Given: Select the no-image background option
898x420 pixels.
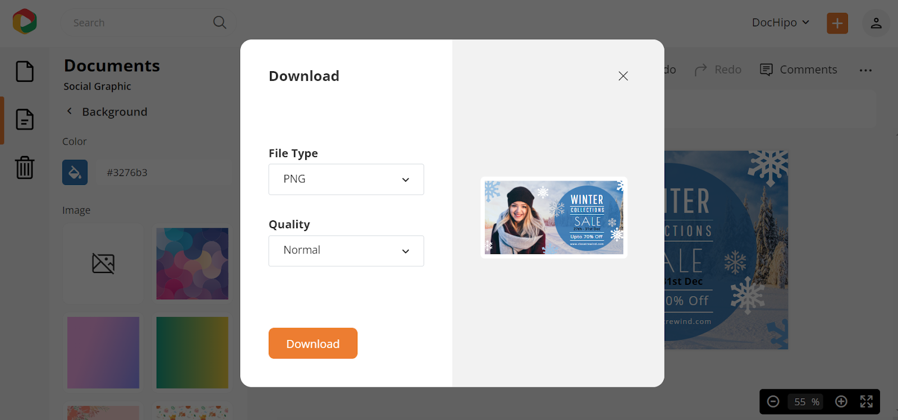Looking at the screenshot, I should pos(103,264).
